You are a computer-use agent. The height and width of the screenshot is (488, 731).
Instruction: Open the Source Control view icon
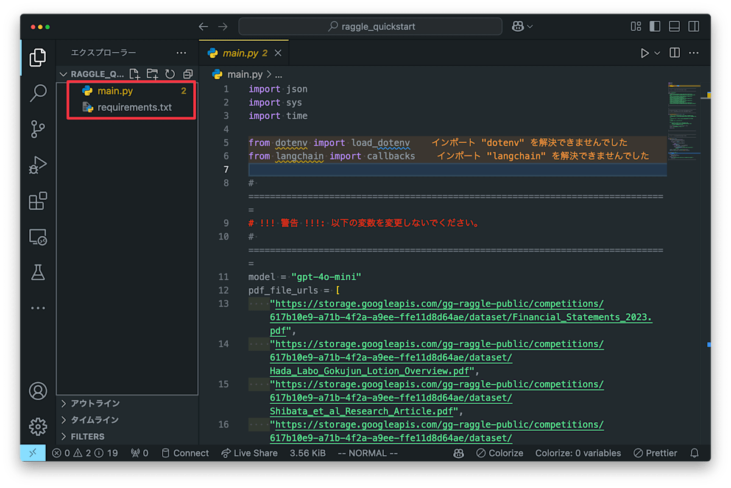(x=38, y=129)
